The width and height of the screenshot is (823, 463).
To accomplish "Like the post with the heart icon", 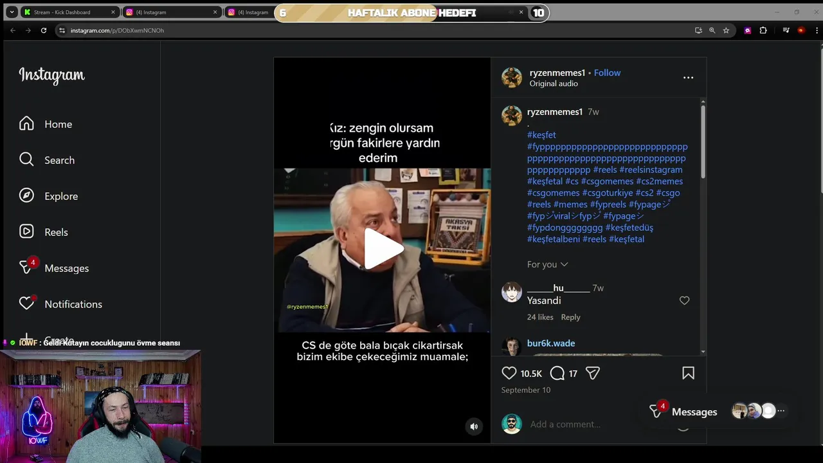I will click(x=509, y=373).
